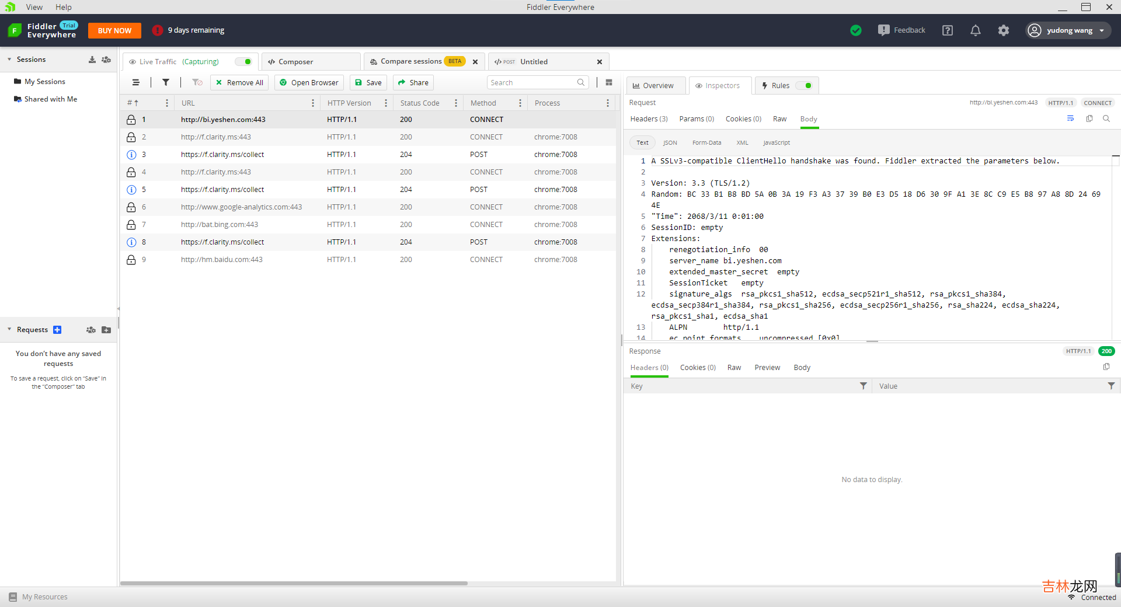This screenshot has width=1121, height=607.
Task: Search within the request body
Action: tap(1106, 118)
